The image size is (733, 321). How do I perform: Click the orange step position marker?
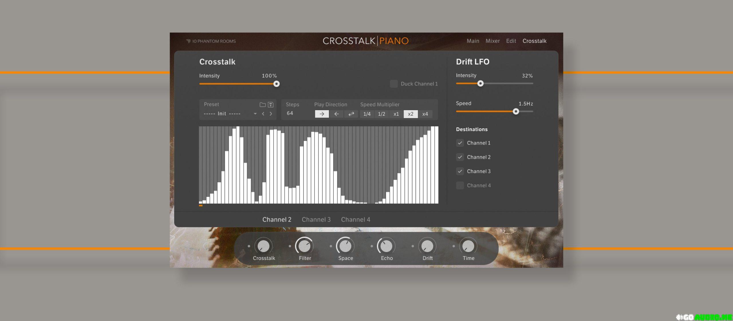coord(201,205)
